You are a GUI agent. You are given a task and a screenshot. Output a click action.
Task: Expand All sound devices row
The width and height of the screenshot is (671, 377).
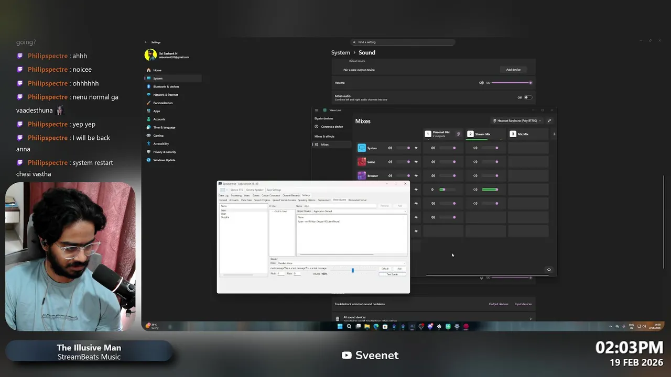point(434,318)
